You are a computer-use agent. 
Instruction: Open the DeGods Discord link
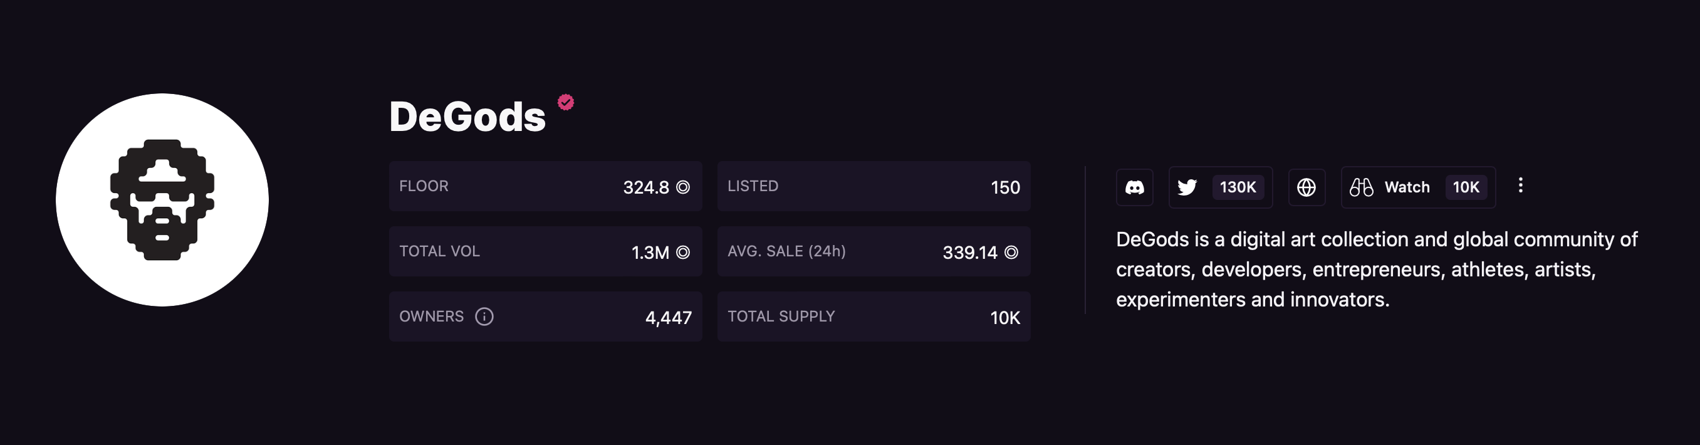[1134, 187]
